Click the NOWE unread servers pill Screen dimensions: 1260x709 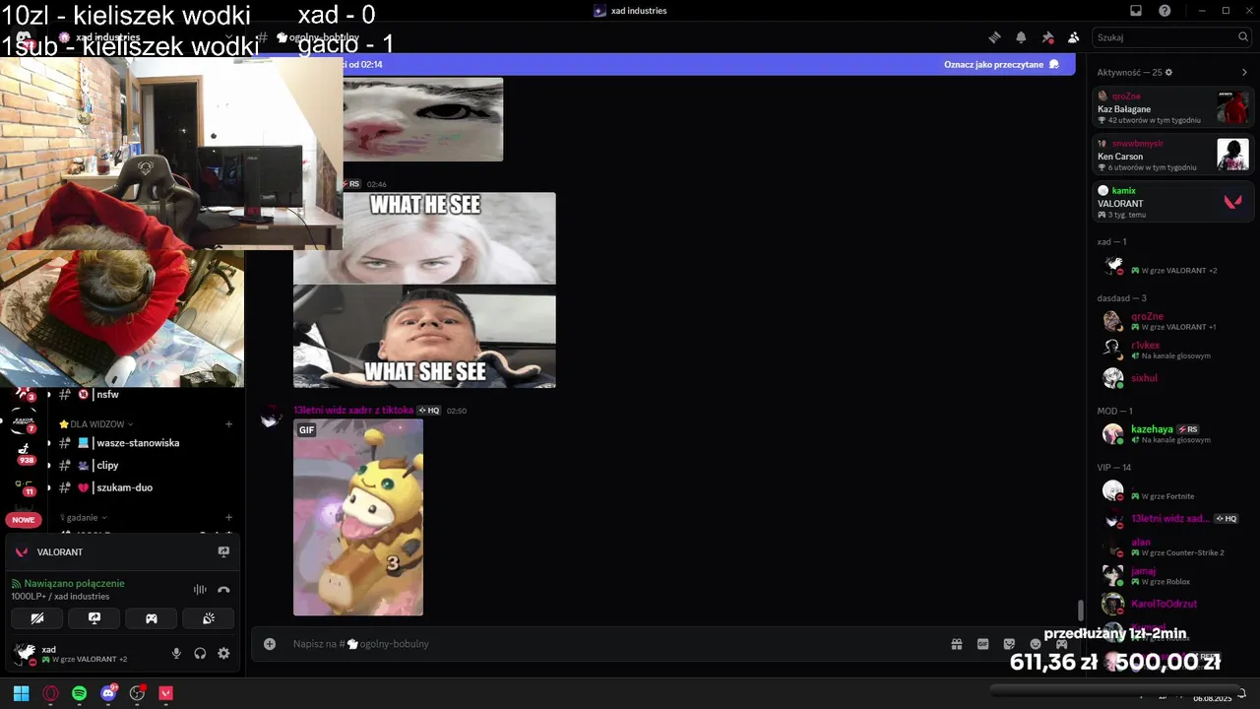(x=24, y=519)
